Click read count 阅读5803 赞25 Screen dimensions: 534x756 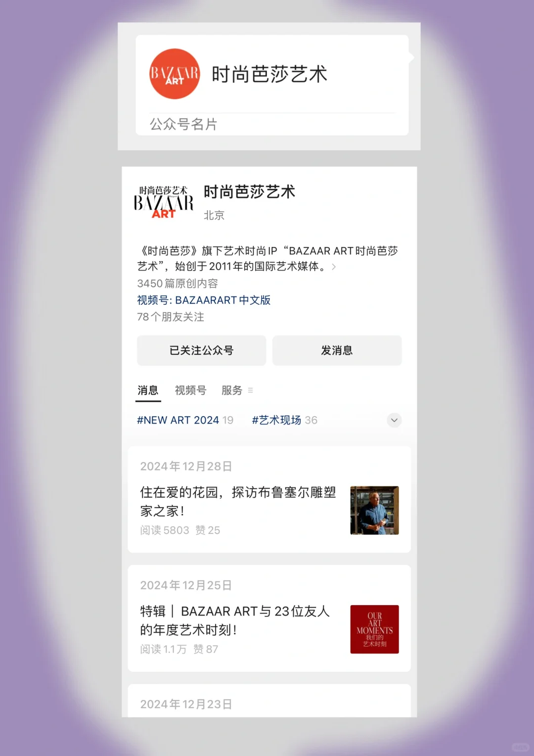pyautogui.click(x=180, y=530)
